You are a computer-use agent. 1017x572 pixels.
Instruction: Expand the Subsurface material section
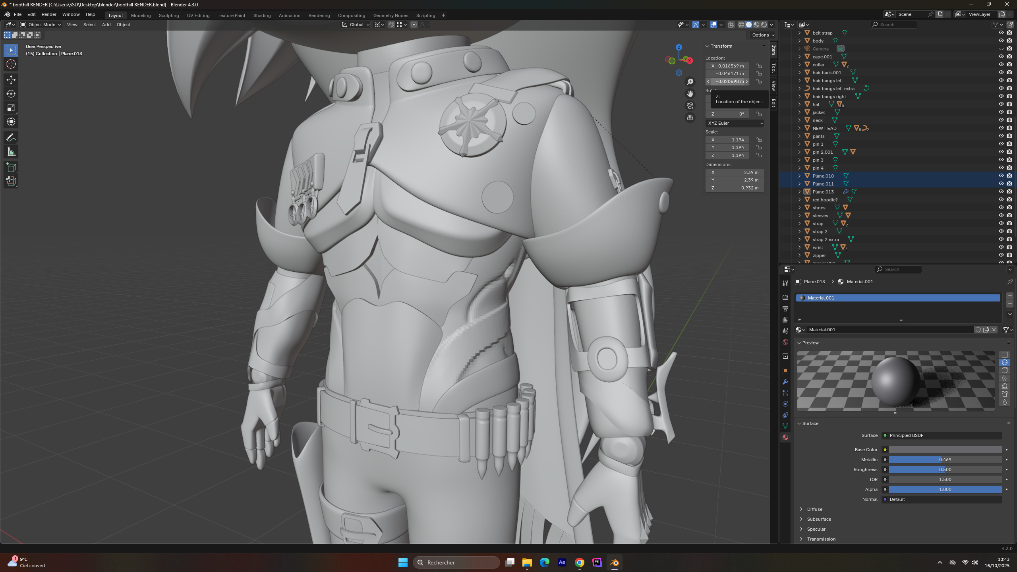coord(818,519)
